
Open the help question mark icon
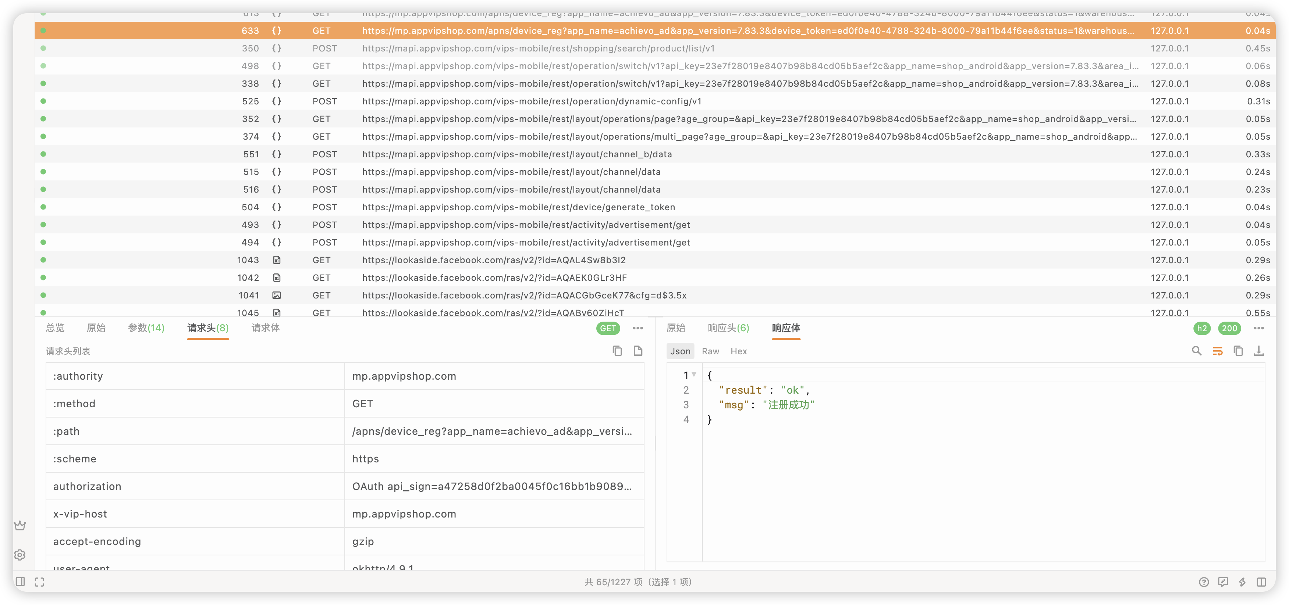pyautogui.click(x=1204, y=581)
